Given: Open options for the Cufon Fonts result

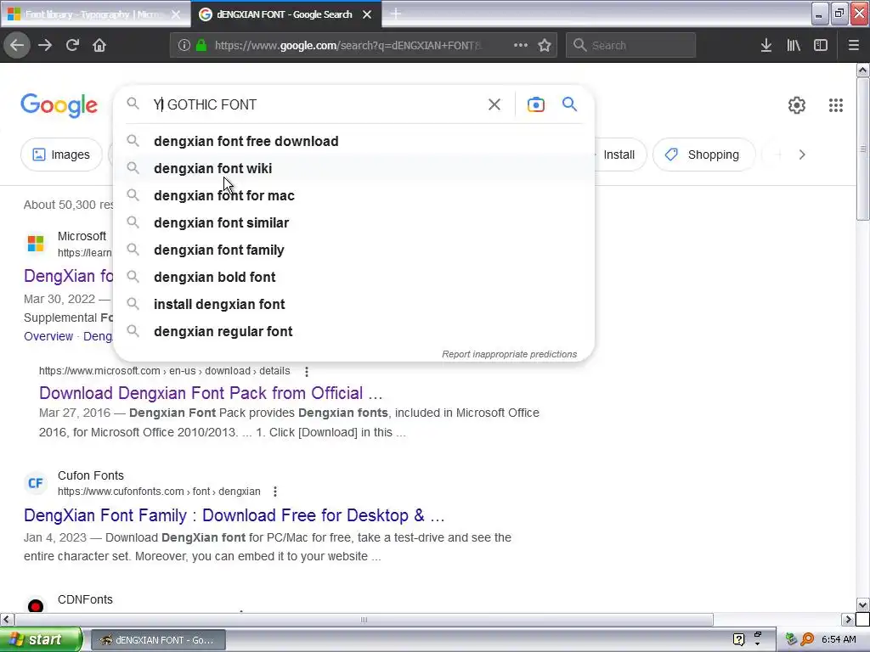Looking at the screenshot, I should tap(274, 492).
